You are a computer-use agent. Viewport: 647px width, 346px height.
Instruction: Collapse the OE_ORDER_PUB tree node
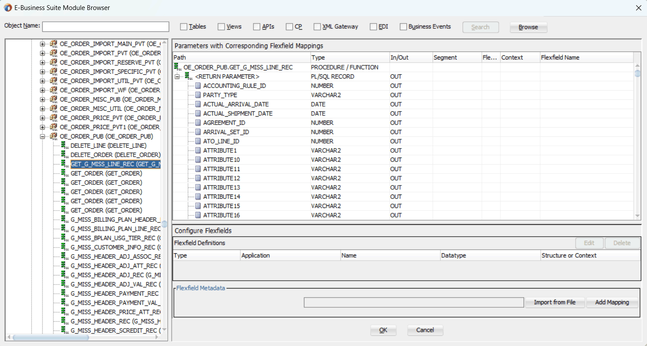(43, 137)
